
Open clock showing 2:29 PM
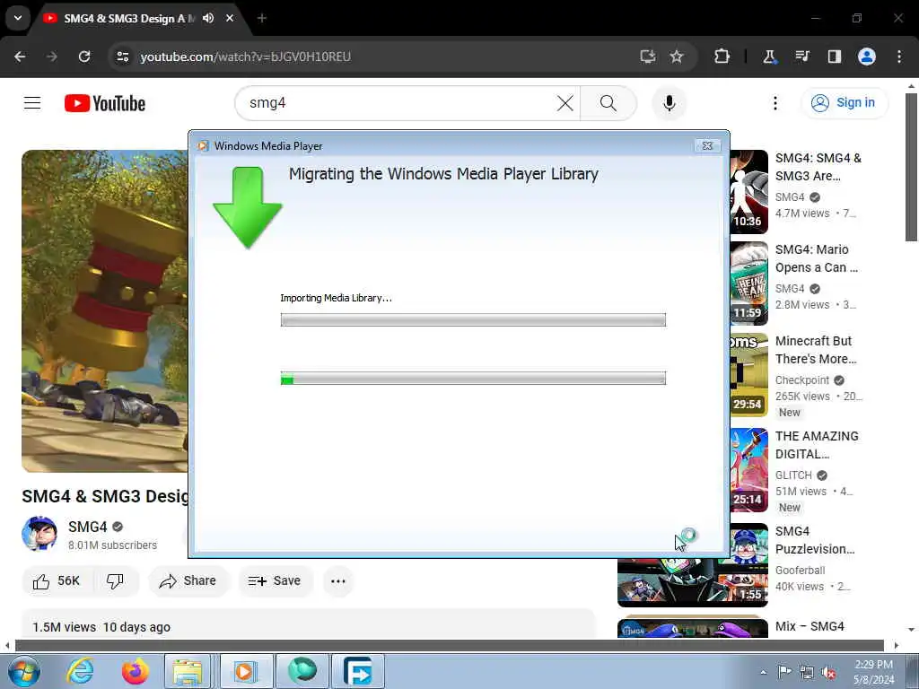873,672
